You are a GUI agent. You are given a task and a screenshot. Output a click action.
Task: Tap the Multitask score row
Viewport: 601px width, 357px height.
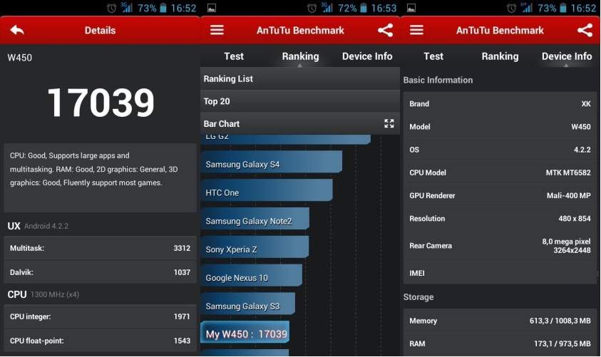coord(100,248)
